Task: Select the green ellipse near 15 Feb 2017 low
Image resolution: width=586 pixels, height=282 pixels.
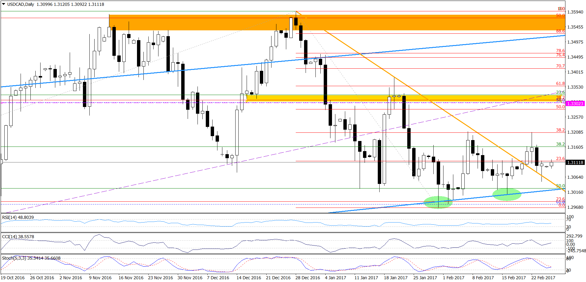Action: coord(507,194)
